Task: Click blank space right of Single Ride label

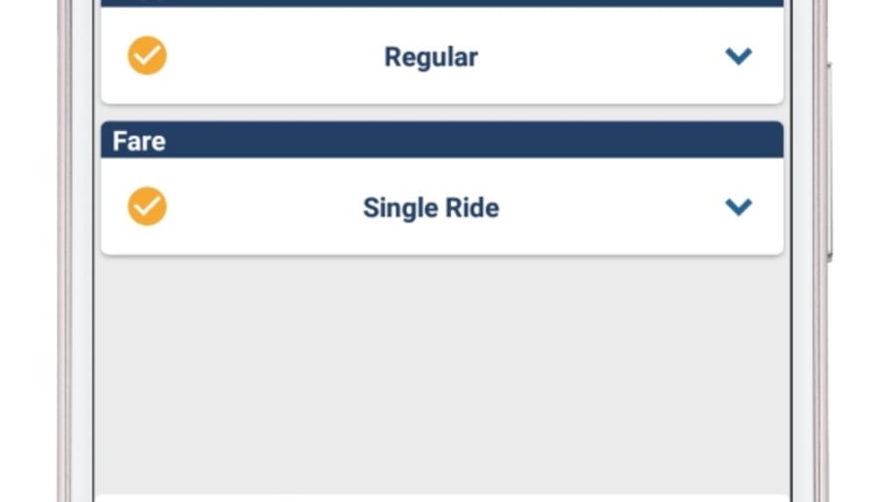Action: 609,207
